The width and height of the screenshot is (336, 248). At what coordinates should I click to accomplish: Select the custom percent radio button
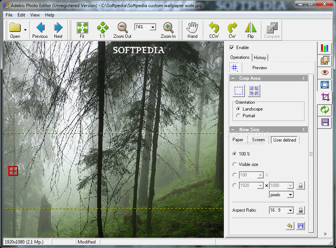coord(235,175)
